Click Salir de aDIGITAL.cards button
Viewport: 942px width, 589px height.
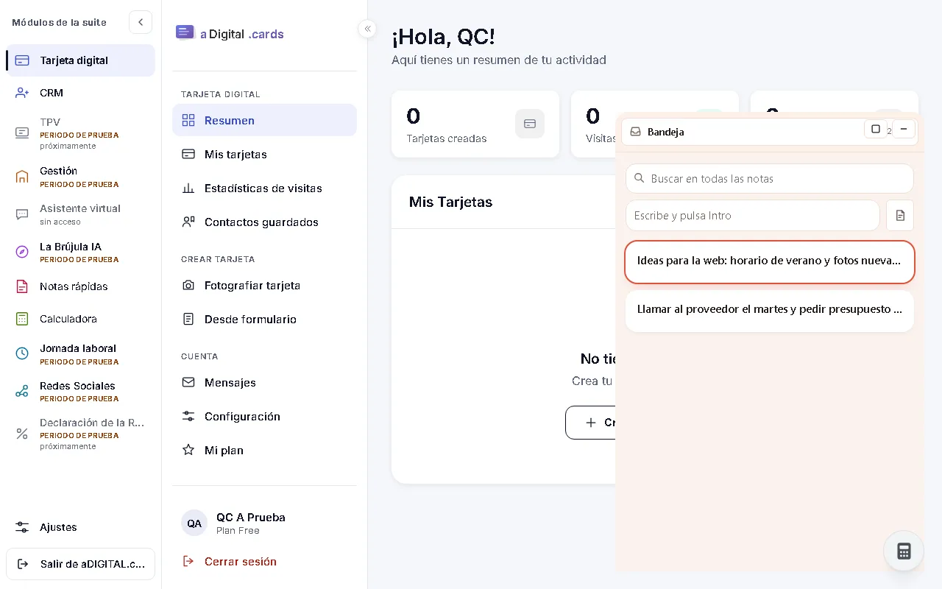click(81, 564)
